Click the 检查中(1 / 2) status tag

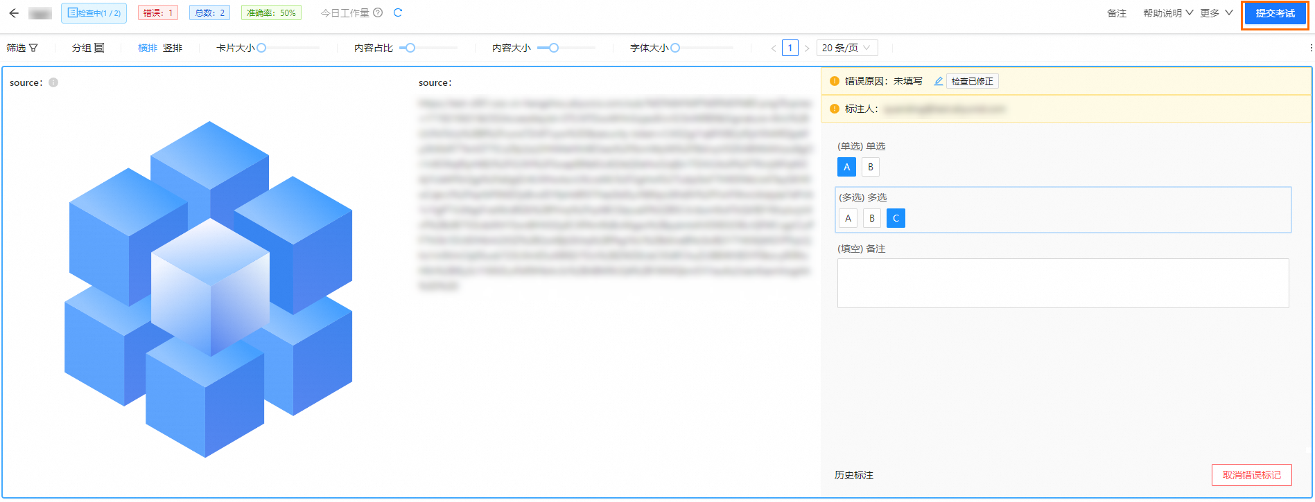[94, 13]
